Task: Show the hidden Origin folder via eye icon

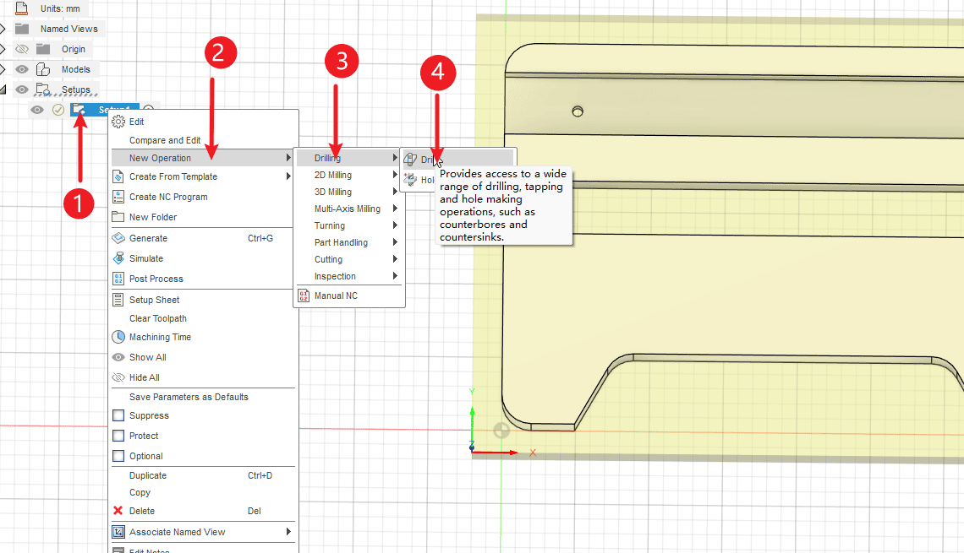Action: pos(23,49)
